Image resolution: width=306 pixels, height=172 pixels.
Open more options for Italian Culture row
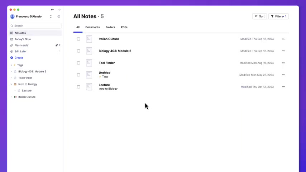click(283, 39)
